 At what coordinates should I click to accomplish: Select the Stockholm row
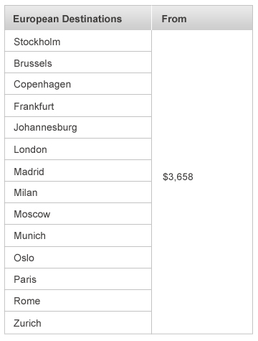coord(78,41)
